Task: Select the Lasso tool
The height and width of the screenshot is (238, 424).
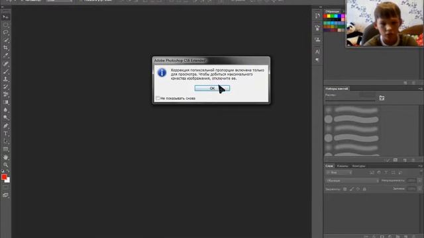Action: [x=5, y=32]
